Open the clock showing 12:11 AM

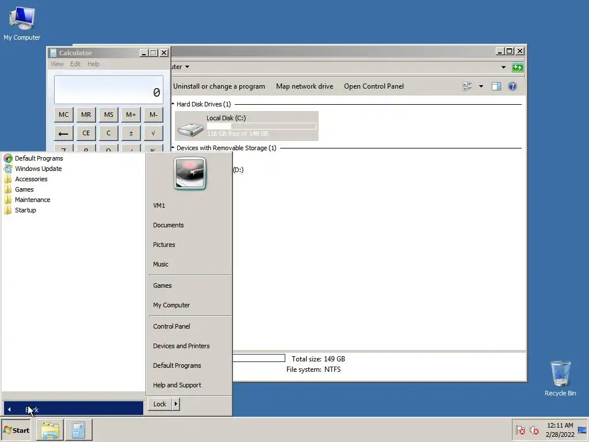(x=560, y=430)
